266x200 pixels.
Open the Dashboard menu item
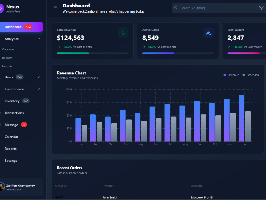point(21,27)
